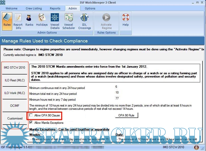Enable the Allow OPA 90 Clause checkbox

click(31, 115)
